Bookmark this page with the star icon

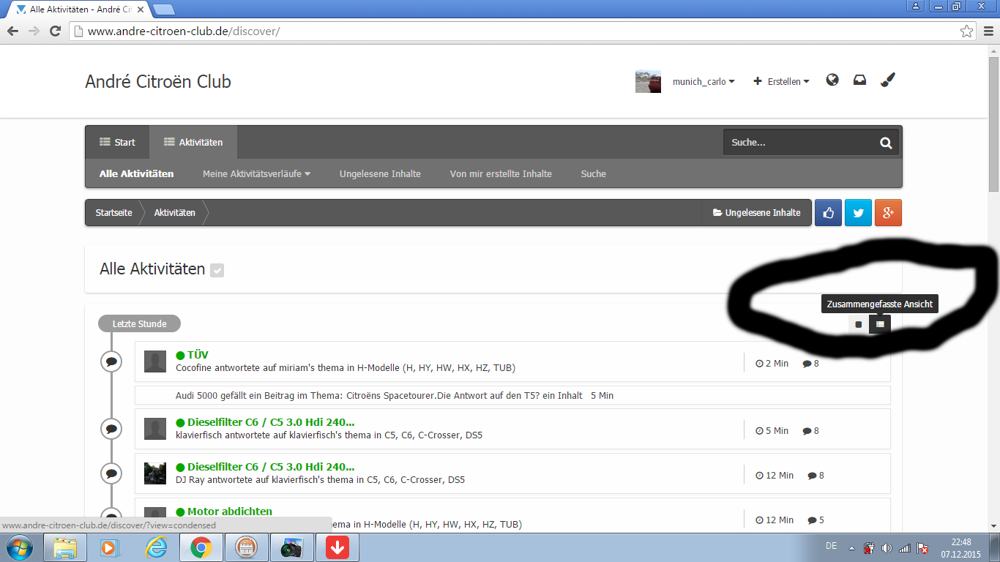point(967,31)
